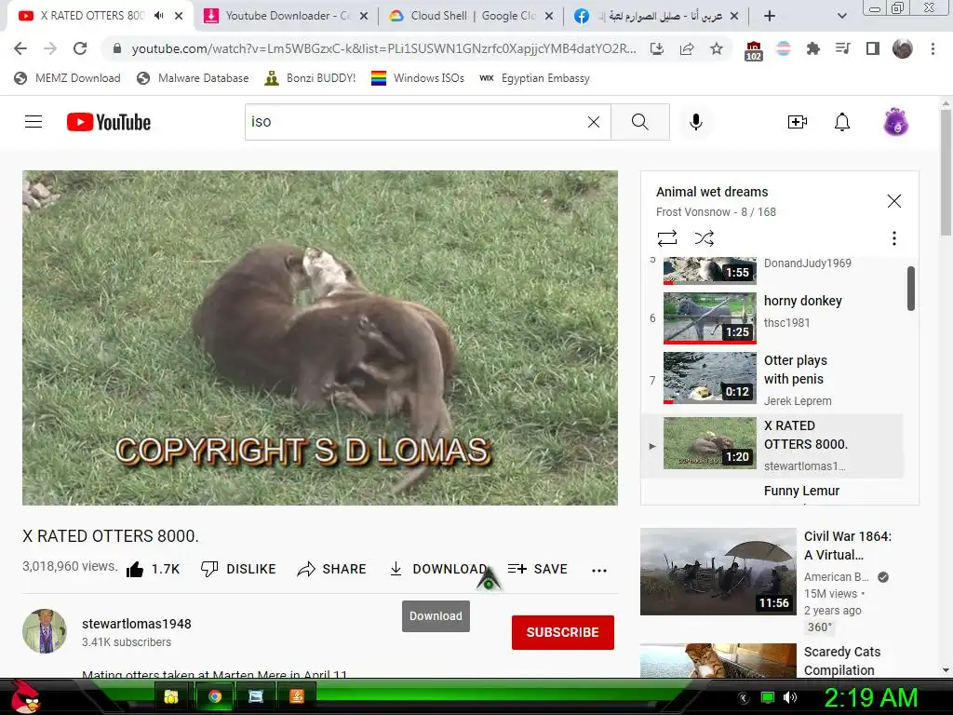Select X RATED OTTERS 8000 playlist entry
The width and height of the screenshot is (953, 715).
click(772, 444)
